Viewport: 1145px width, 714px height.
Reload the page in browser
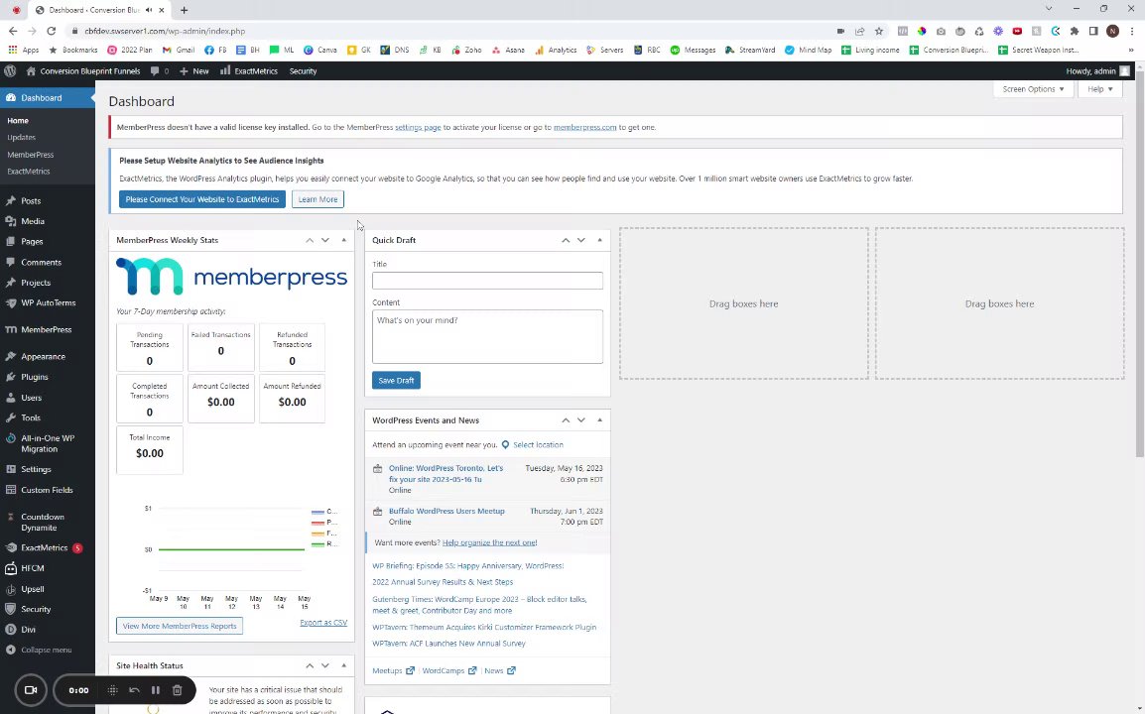(x=52, y=31)
